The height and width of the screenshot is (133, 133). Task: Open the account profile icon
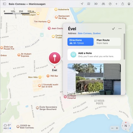coord(129,4)
